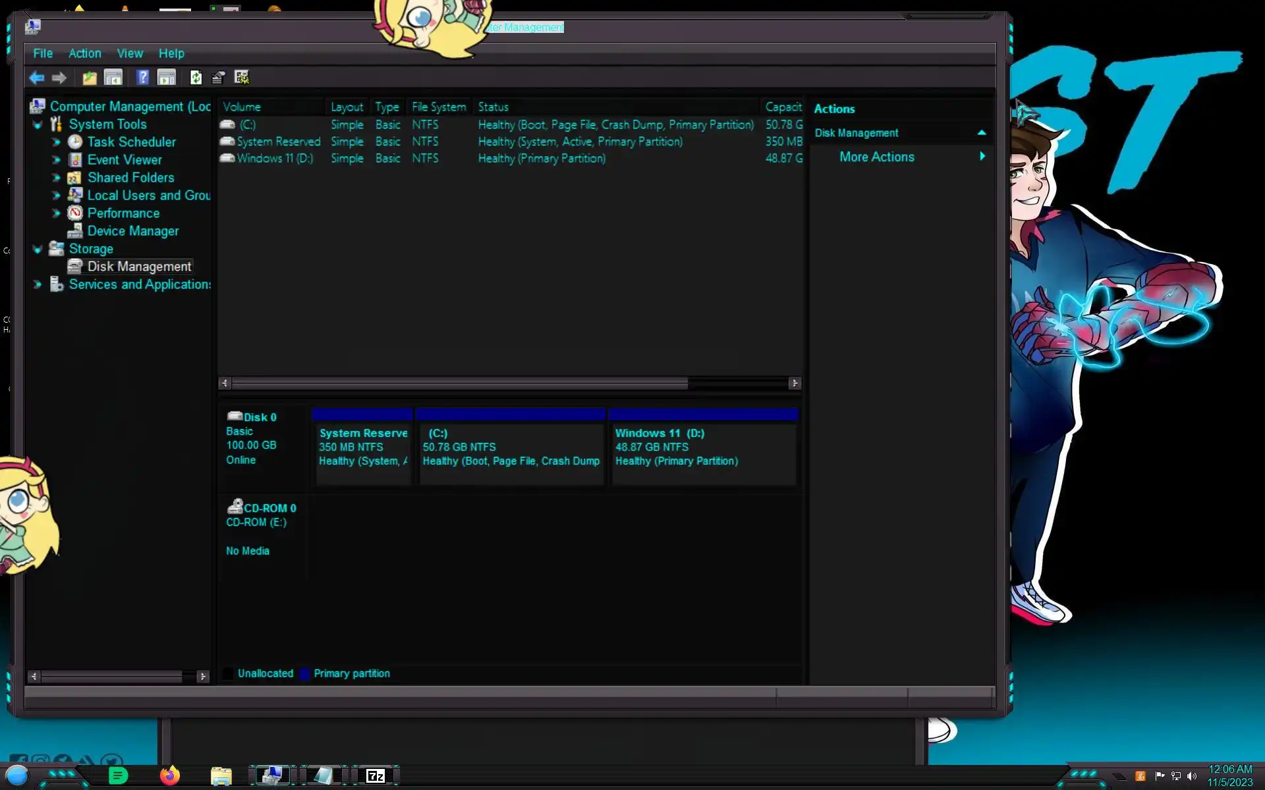The image size is (1265, 790).
Task: Select Device Manager in the tree
Action: point(133,231)
